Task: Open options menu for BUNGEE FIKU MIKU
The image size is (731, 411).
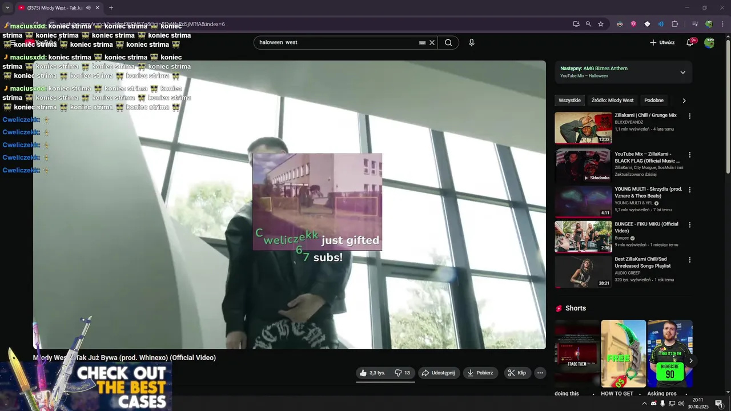Action: coord(689,225)
